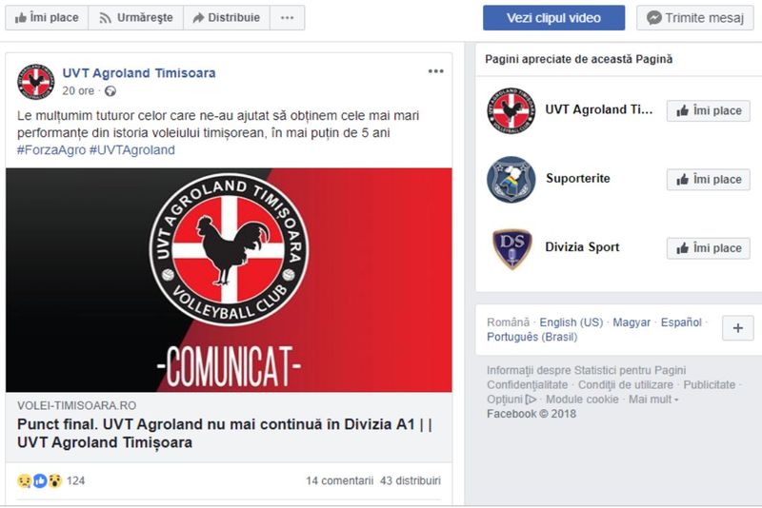Image resolution: width=762 pixels, height=508 pixels.
Task: Click Vezi clipul video button
Action: coord(553,18)
